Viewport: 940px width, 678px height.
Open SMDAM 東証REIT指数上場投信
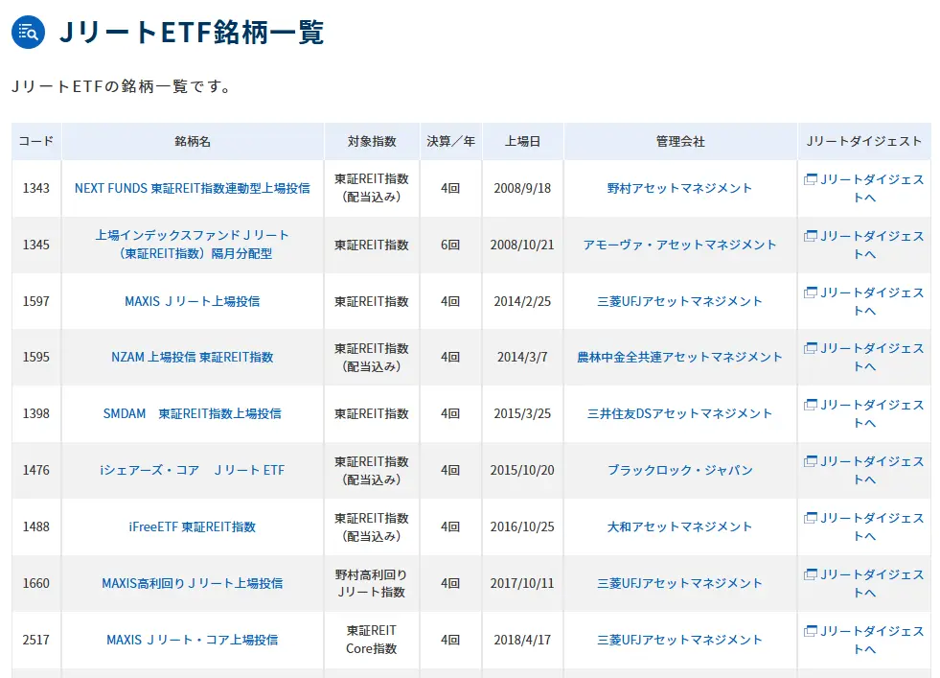pyautogui.click(x=194, y=414)
